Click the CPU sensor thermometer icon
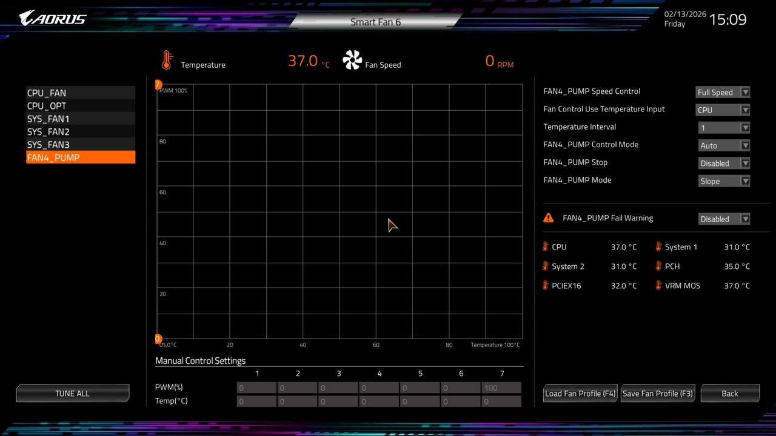The image size is (776, 436). pyautogui.click(x=545, y=246)
